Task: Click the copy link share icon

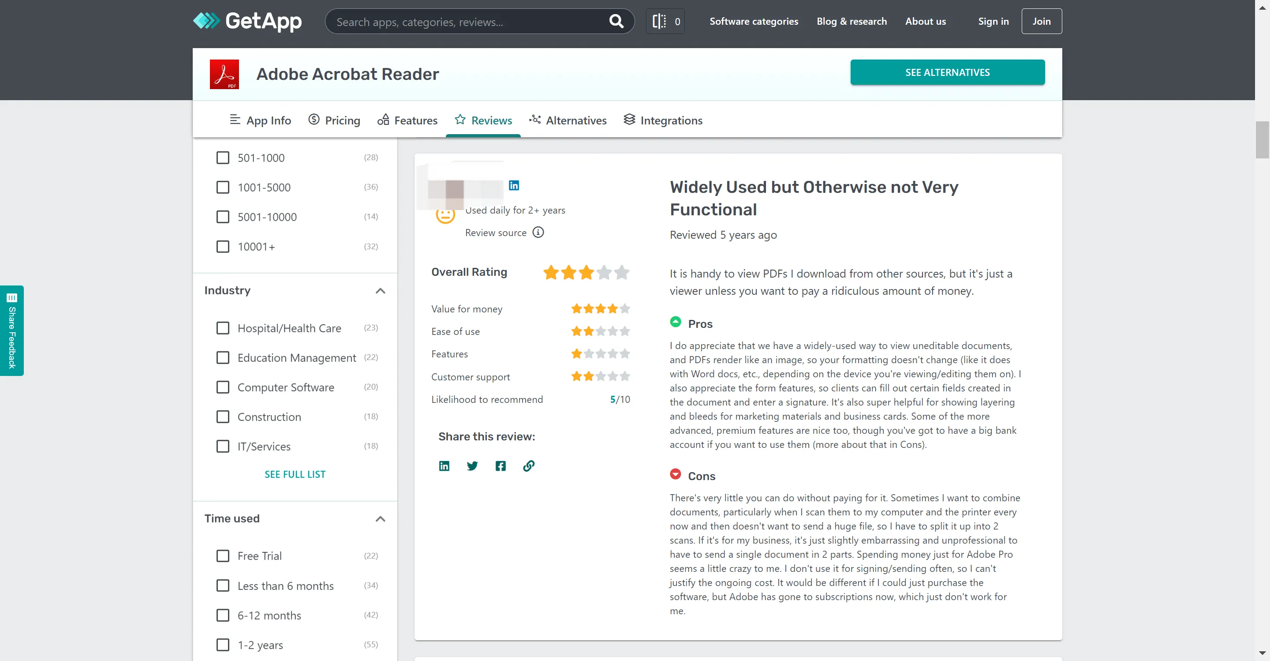Action: (529, 466)
